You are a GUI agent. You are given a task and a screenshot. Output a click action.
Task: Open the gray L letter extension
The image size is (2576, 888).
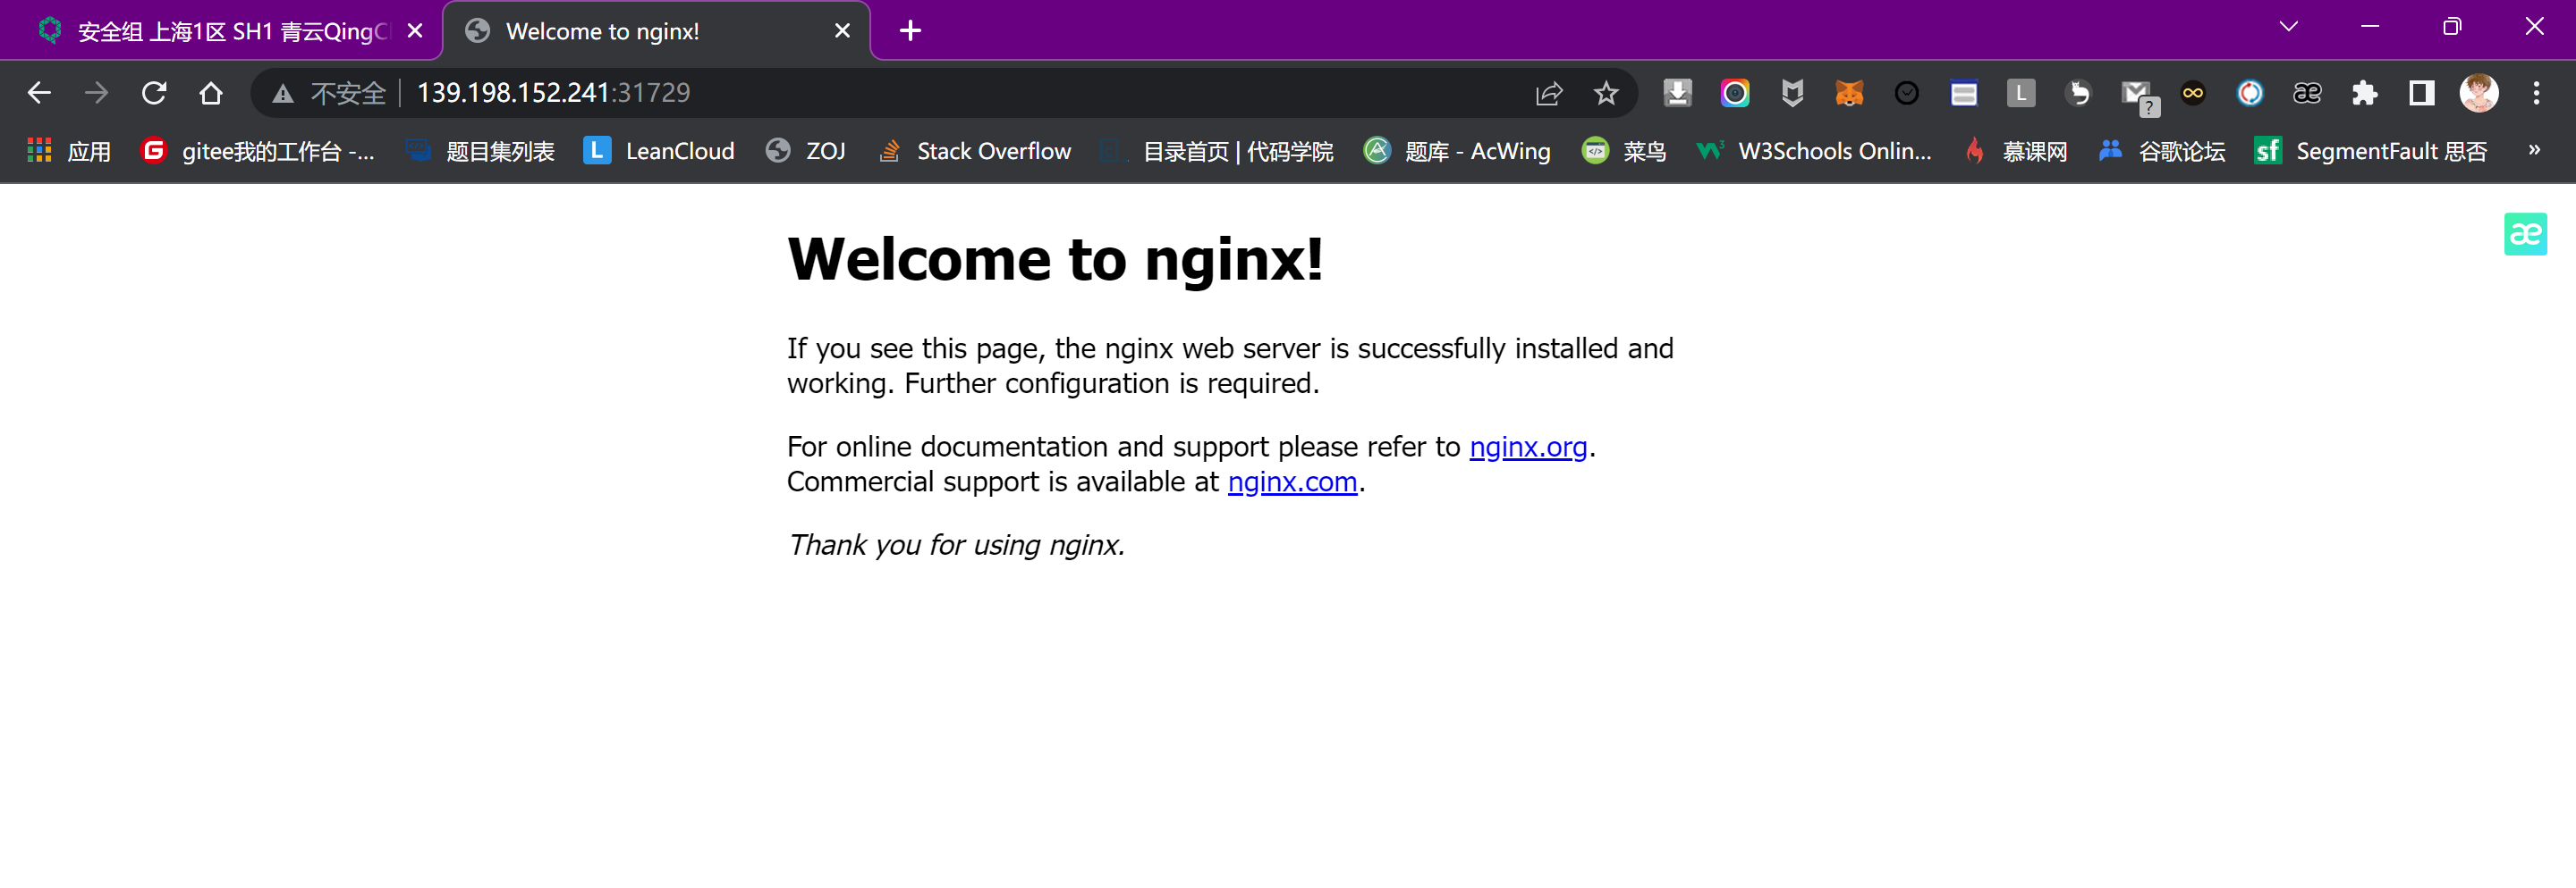[2021, 93]
